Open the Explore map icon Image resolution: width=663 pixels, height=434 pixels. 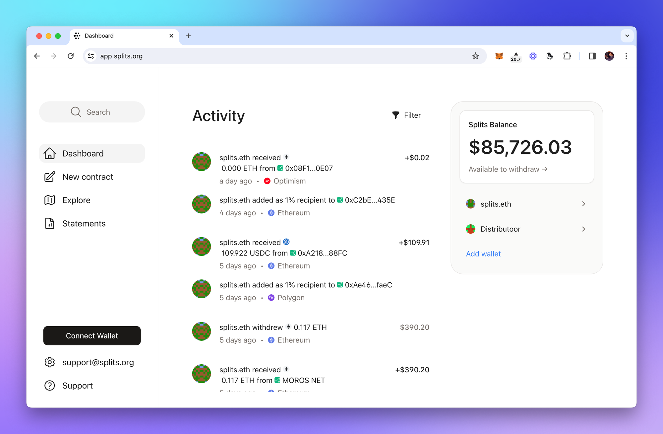point(50,200)
